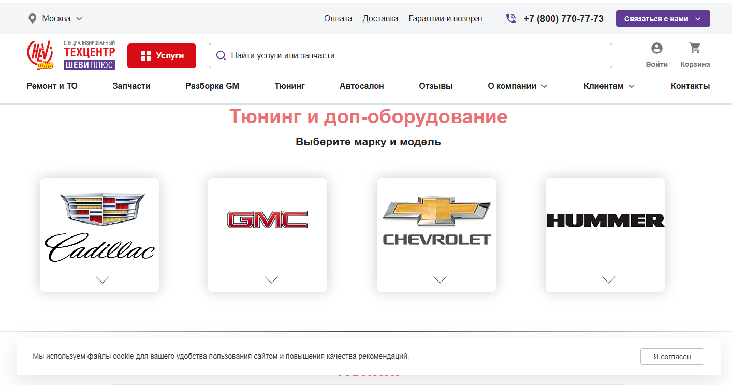Open Разборка GM menu item

click(212, 86)
